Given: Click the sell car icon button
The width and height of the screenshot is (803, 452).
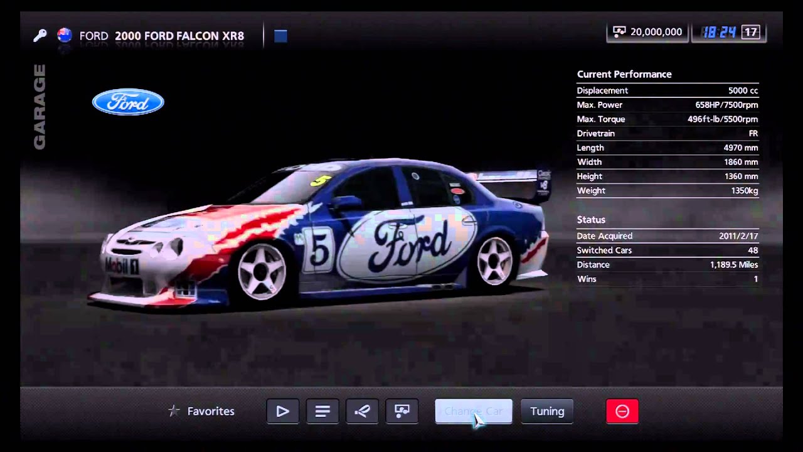Looking at the screenshot, I should [402, 411].
